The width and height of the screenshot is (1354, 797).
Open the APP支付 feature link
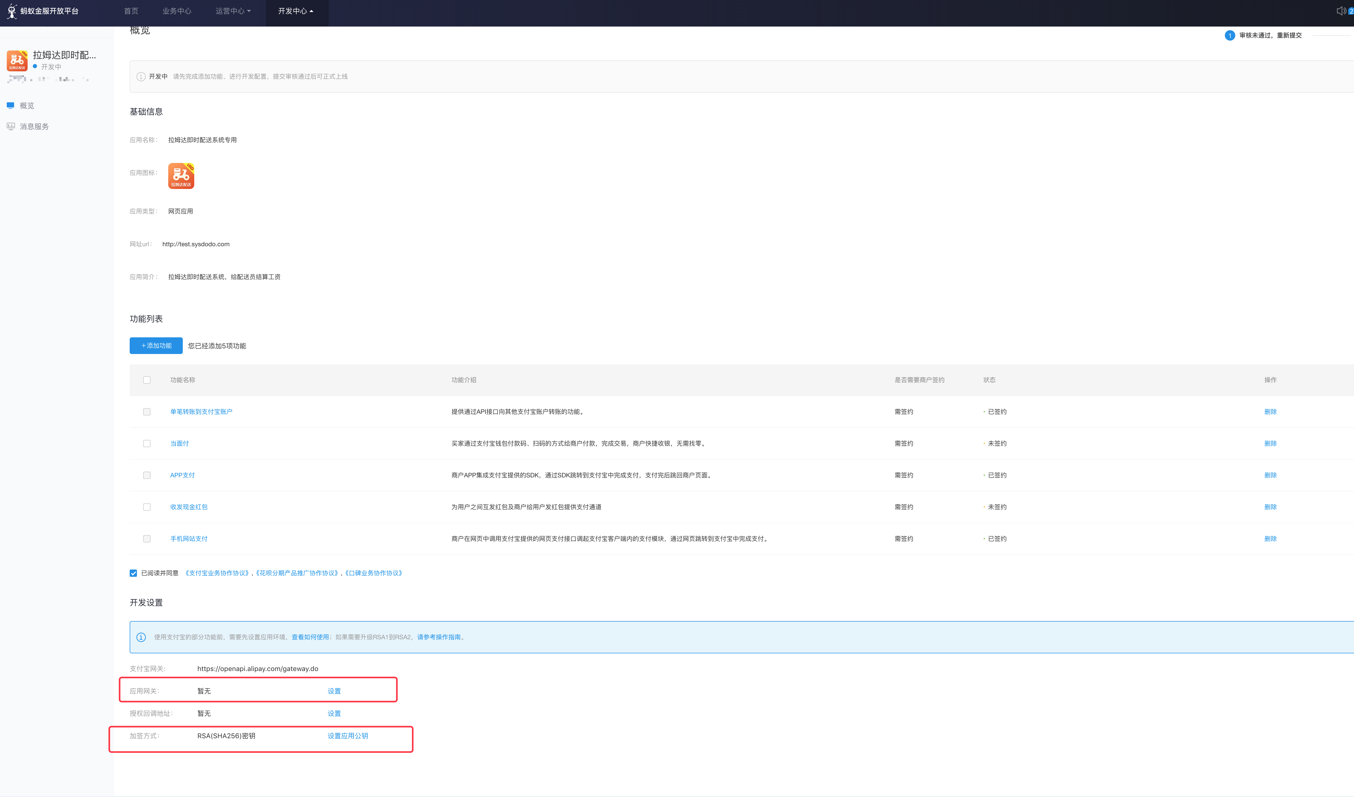pyautogui.click(x=183, y=475)
